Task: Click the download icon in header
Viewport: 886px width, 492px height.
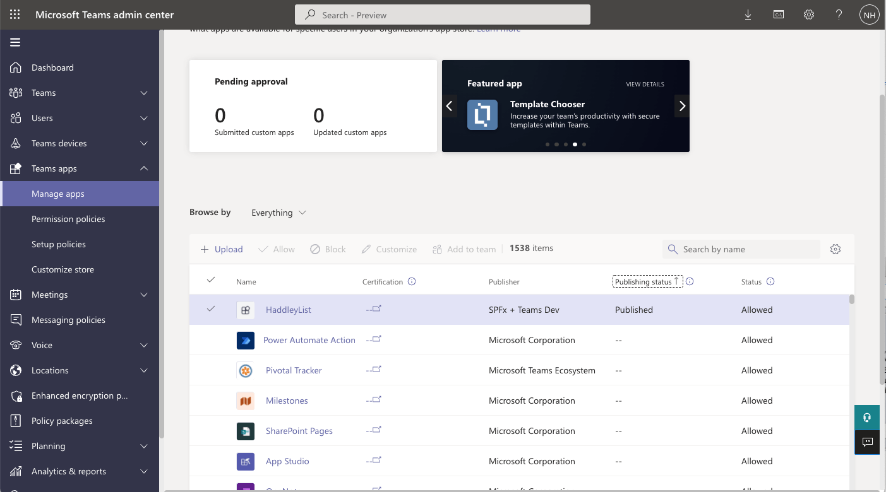Action: coord(748,15)
